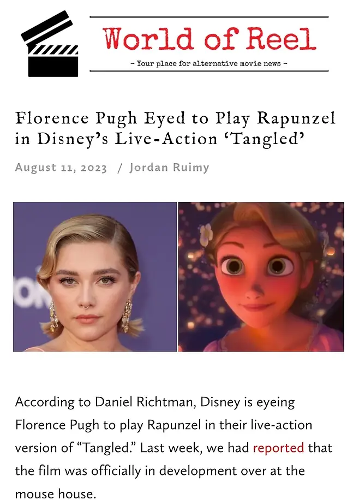Open the Florence Pugh Rapunzel article headline
Viewport: 359px width, 500px height.
point(175,128)
